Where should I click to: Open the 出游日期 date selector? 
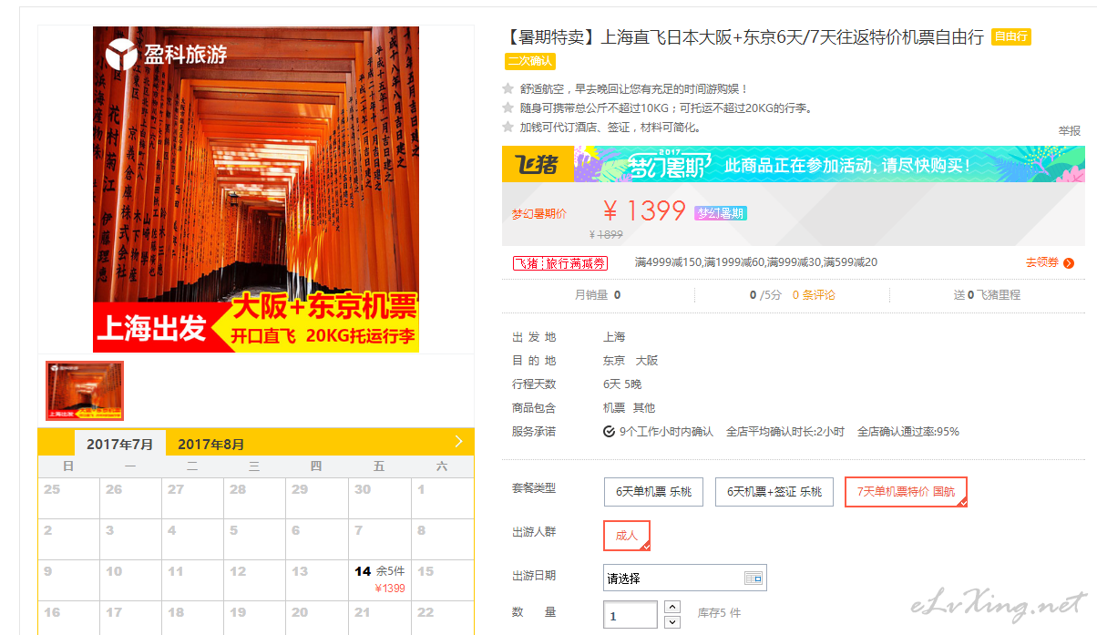pyautogui.click(x=685, y=578)
